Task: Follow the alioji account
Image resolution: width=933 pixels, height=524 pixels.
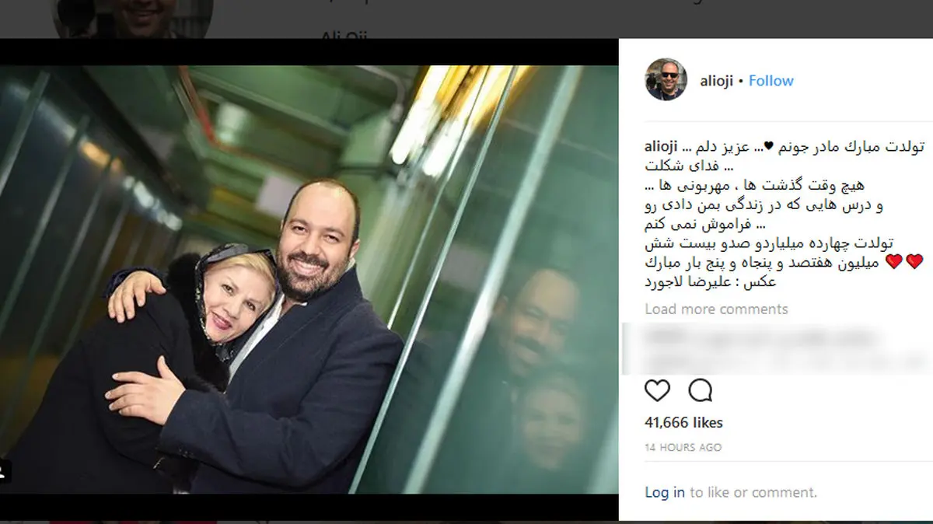Action: point(771,81)
